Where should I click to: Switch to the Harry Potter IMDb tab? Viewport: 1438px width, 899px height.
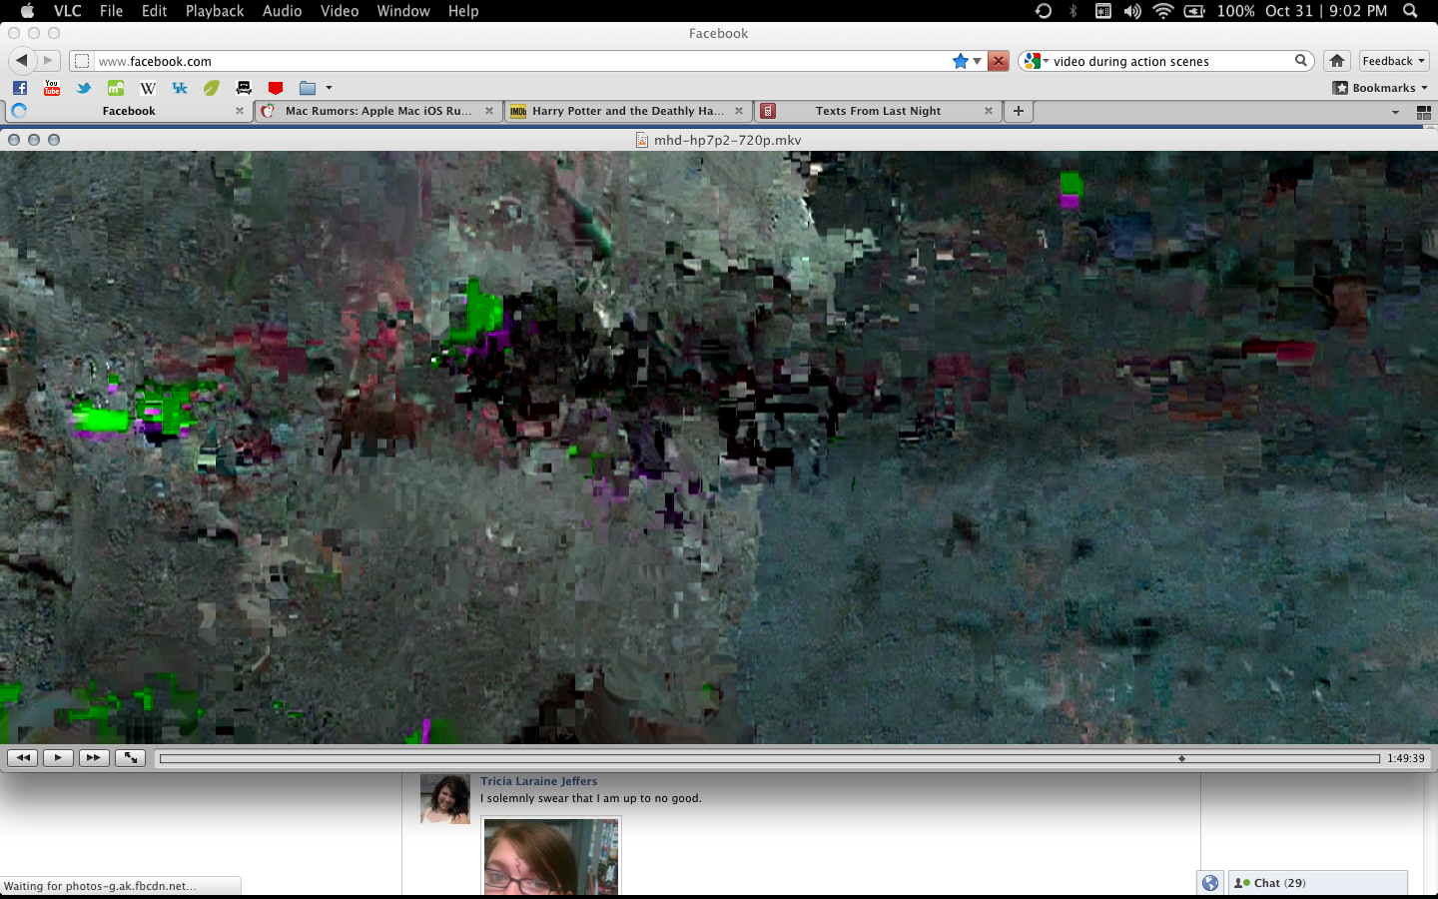click(x=627, y=111)
